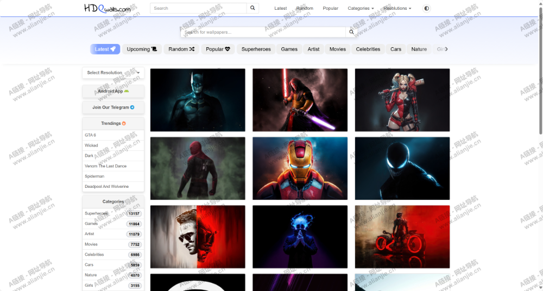The image size is (543, 291).
Task: Click the page vertical scrollbar
Action: coord(541,71)
